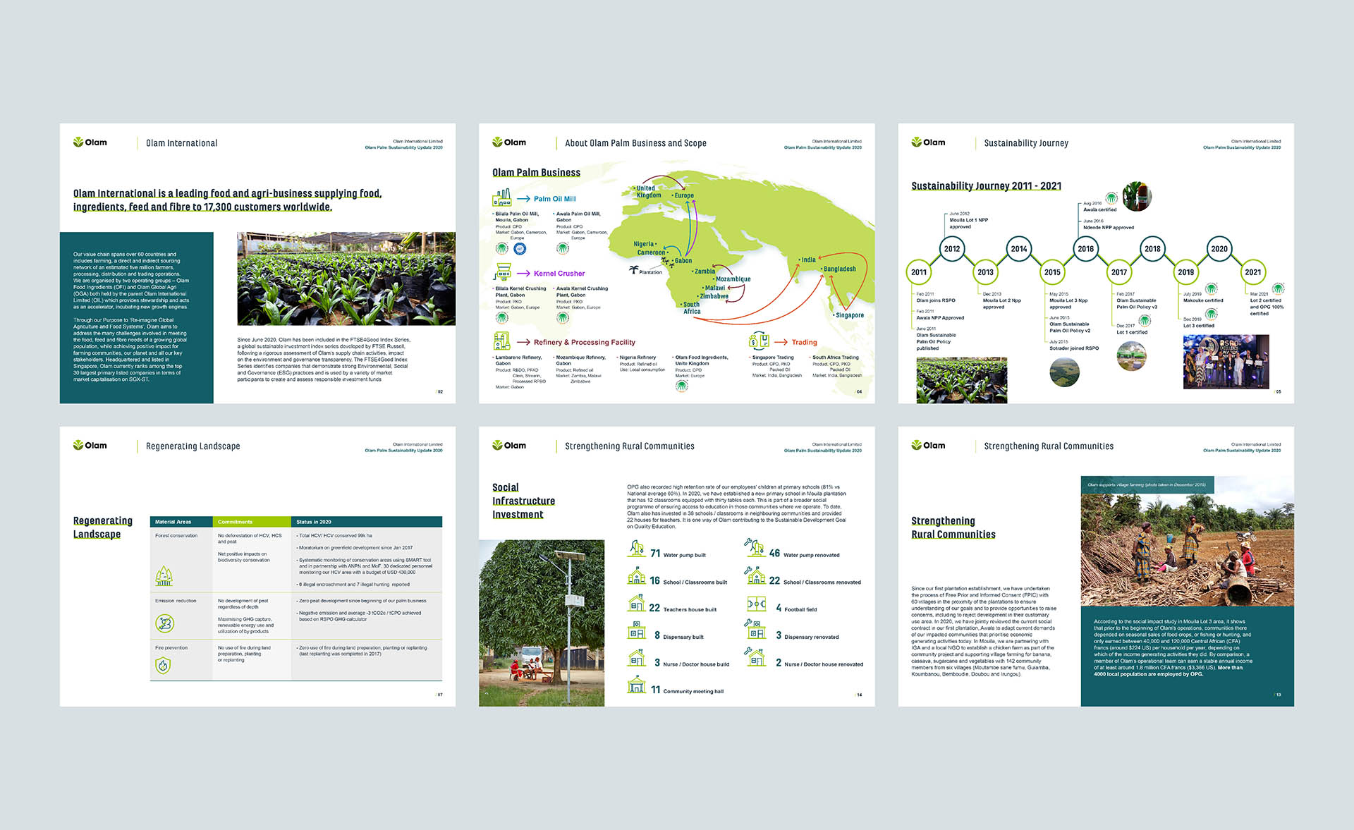Image resolution: width=1354 pixels, height=830 pixels.
Task: Click the Bangladesh label on the map
Action: (x=839, y=269)
